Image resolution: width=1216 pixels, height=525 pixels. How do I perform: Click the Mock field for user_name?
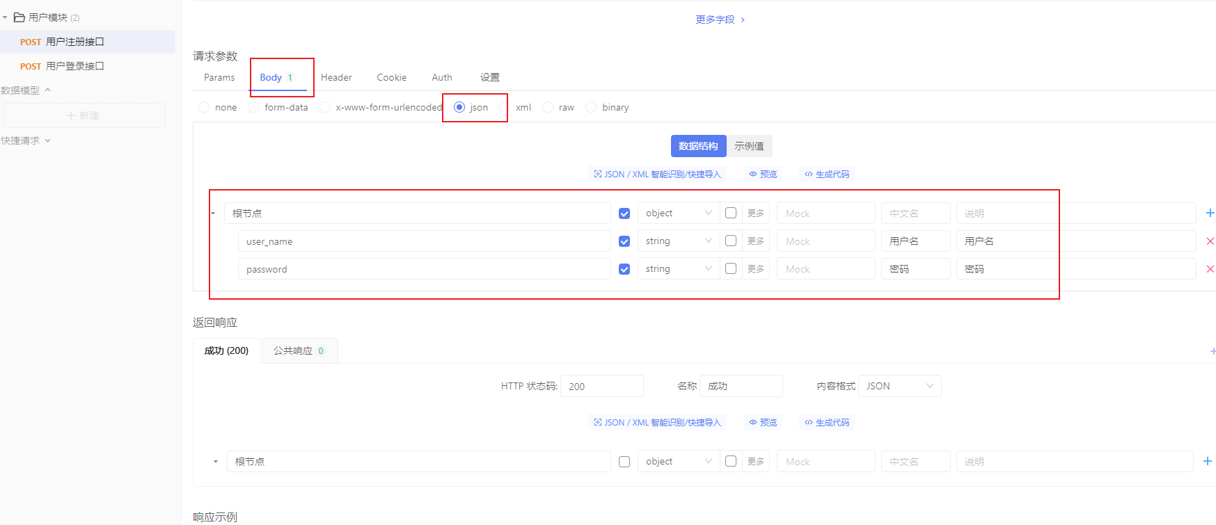[x=826, y=241]
